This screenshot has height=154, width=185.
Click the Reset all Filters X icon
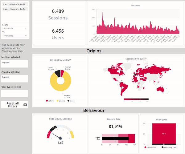(25, 105)
